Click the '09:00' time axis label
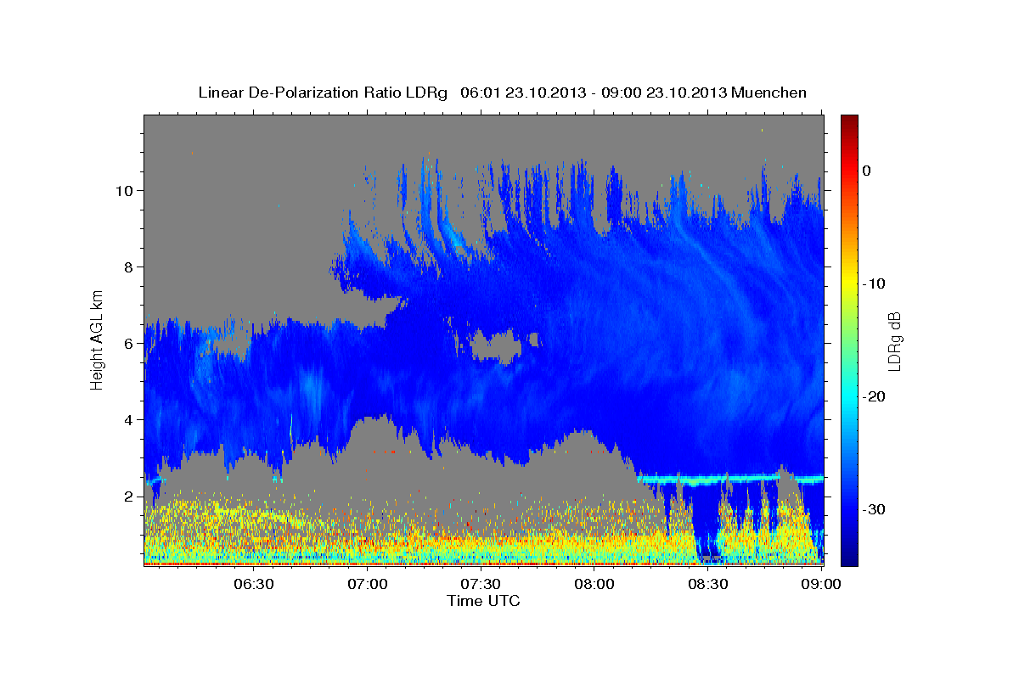The image size is (1019, 679). (x=822, y=584)
